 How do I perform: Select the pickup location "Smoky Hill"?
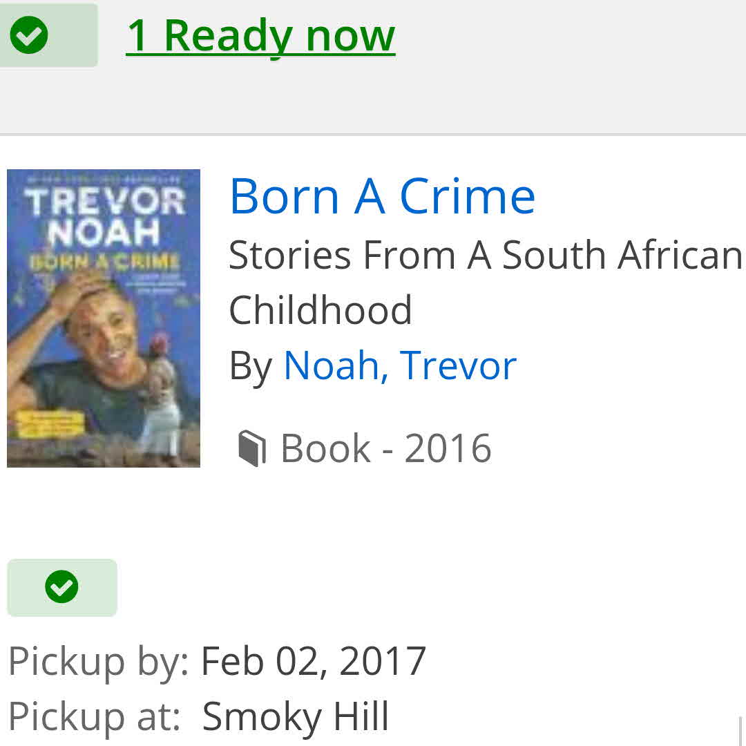click(296, 716)
